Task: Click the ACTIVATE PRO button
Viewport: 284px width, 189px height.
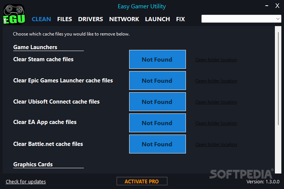Action: coord(142,181)
